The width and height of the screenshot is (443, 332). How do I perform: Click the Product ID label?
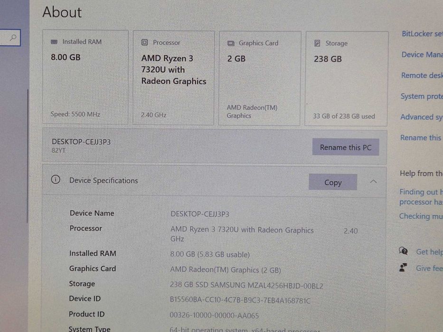(87, 314)
